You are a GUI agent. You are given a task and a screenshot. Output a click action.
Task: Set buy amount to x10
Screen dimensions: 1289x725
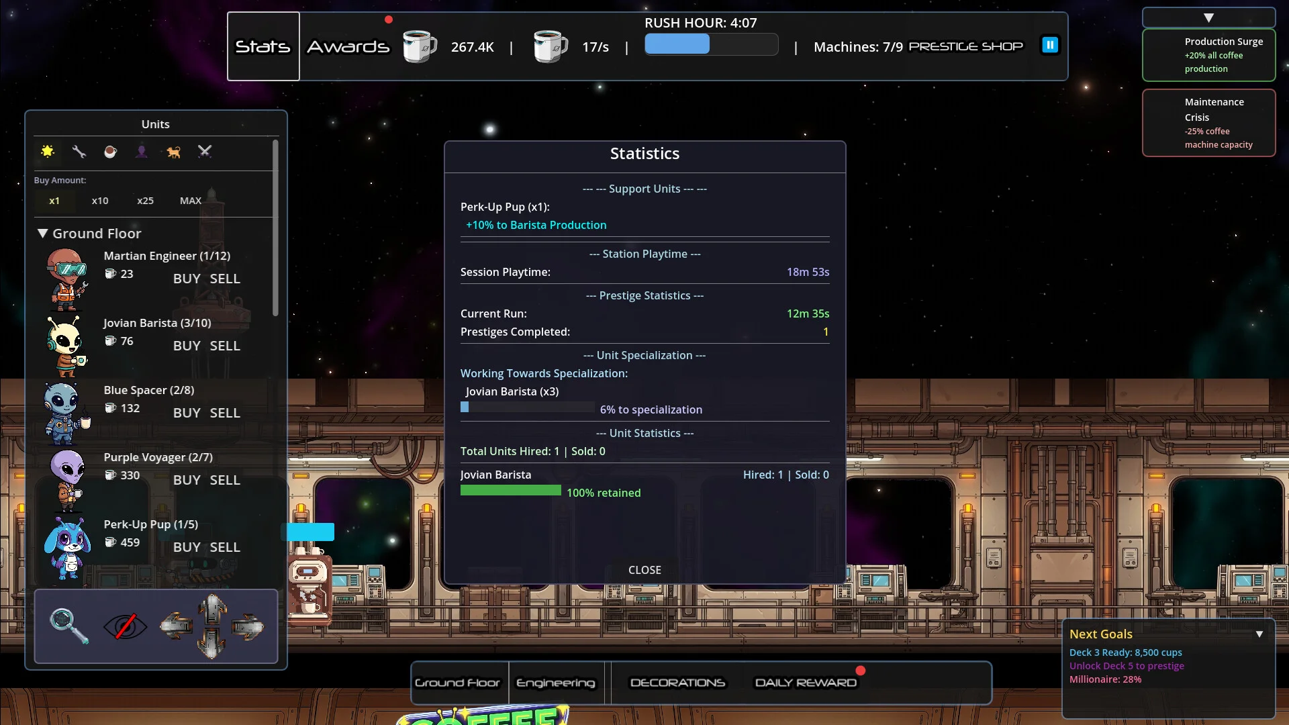click(100, 201)
